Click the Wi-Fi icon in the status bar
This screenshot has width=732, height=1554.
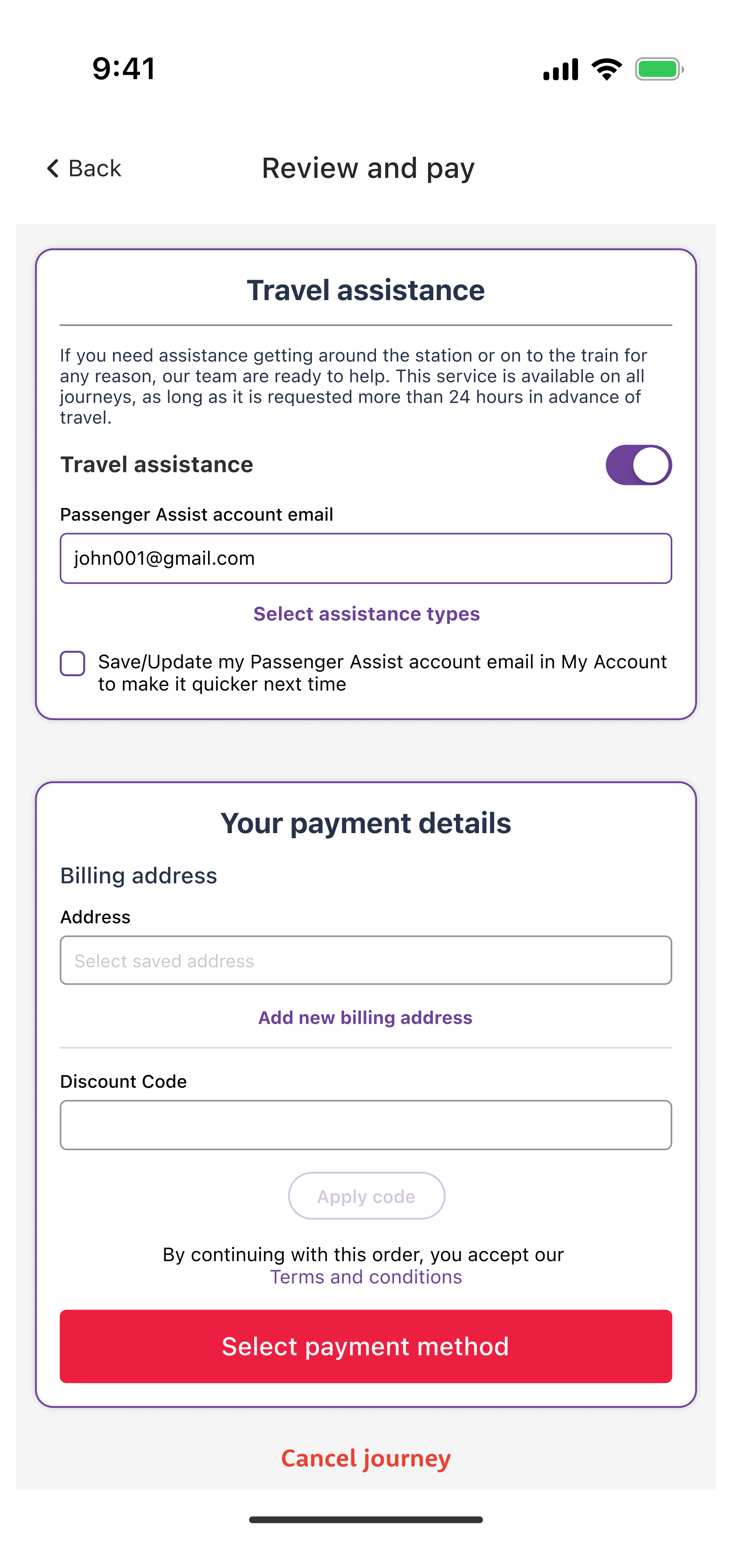point(606,69)
